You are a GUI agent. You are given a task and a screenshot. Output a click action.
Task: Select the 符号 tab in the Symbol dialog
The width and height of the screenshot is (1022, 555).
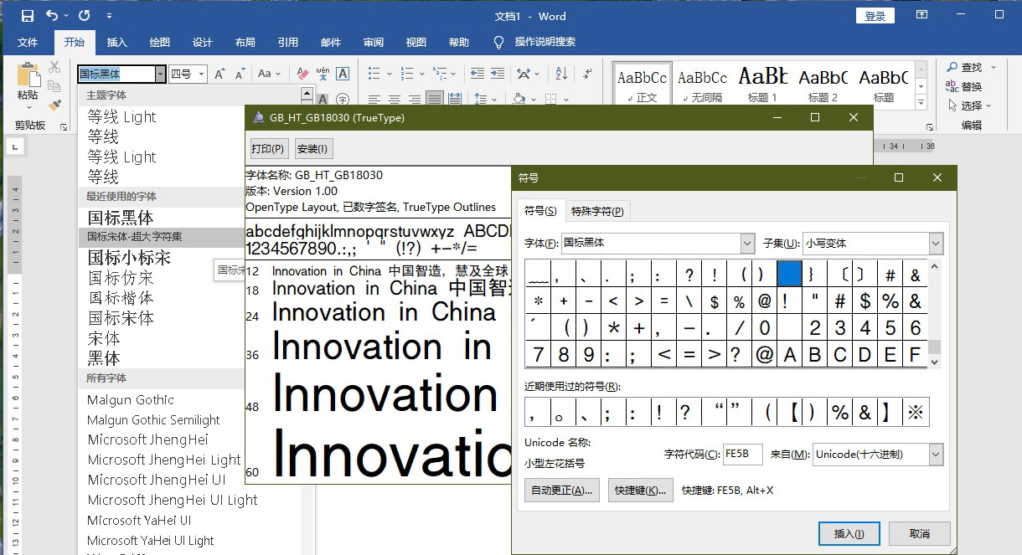(540, 211)
